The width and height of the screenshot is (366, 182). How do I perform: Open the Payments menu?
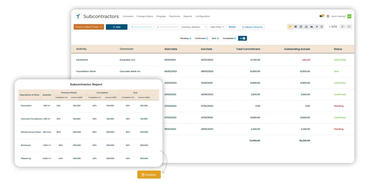(x=174, y=16)
